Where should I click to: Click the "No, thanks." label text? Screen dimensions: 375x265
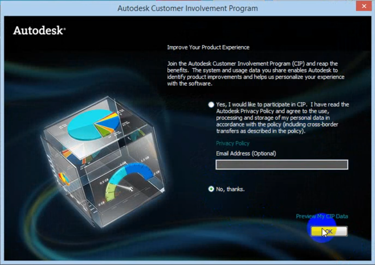tap(230, 189)
